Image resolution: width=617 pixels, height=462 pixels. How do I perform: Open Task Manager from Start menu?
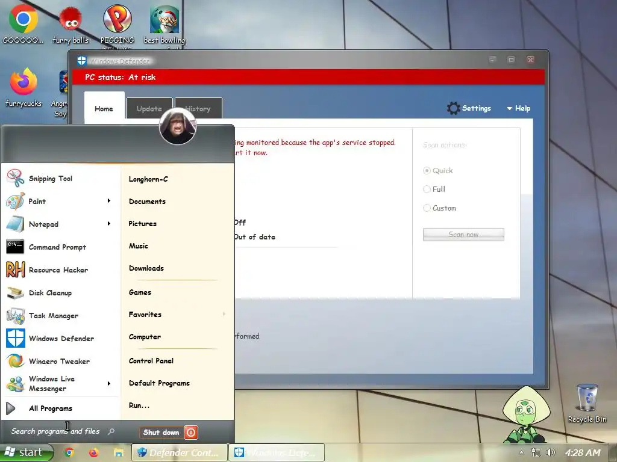click(61, 315)
